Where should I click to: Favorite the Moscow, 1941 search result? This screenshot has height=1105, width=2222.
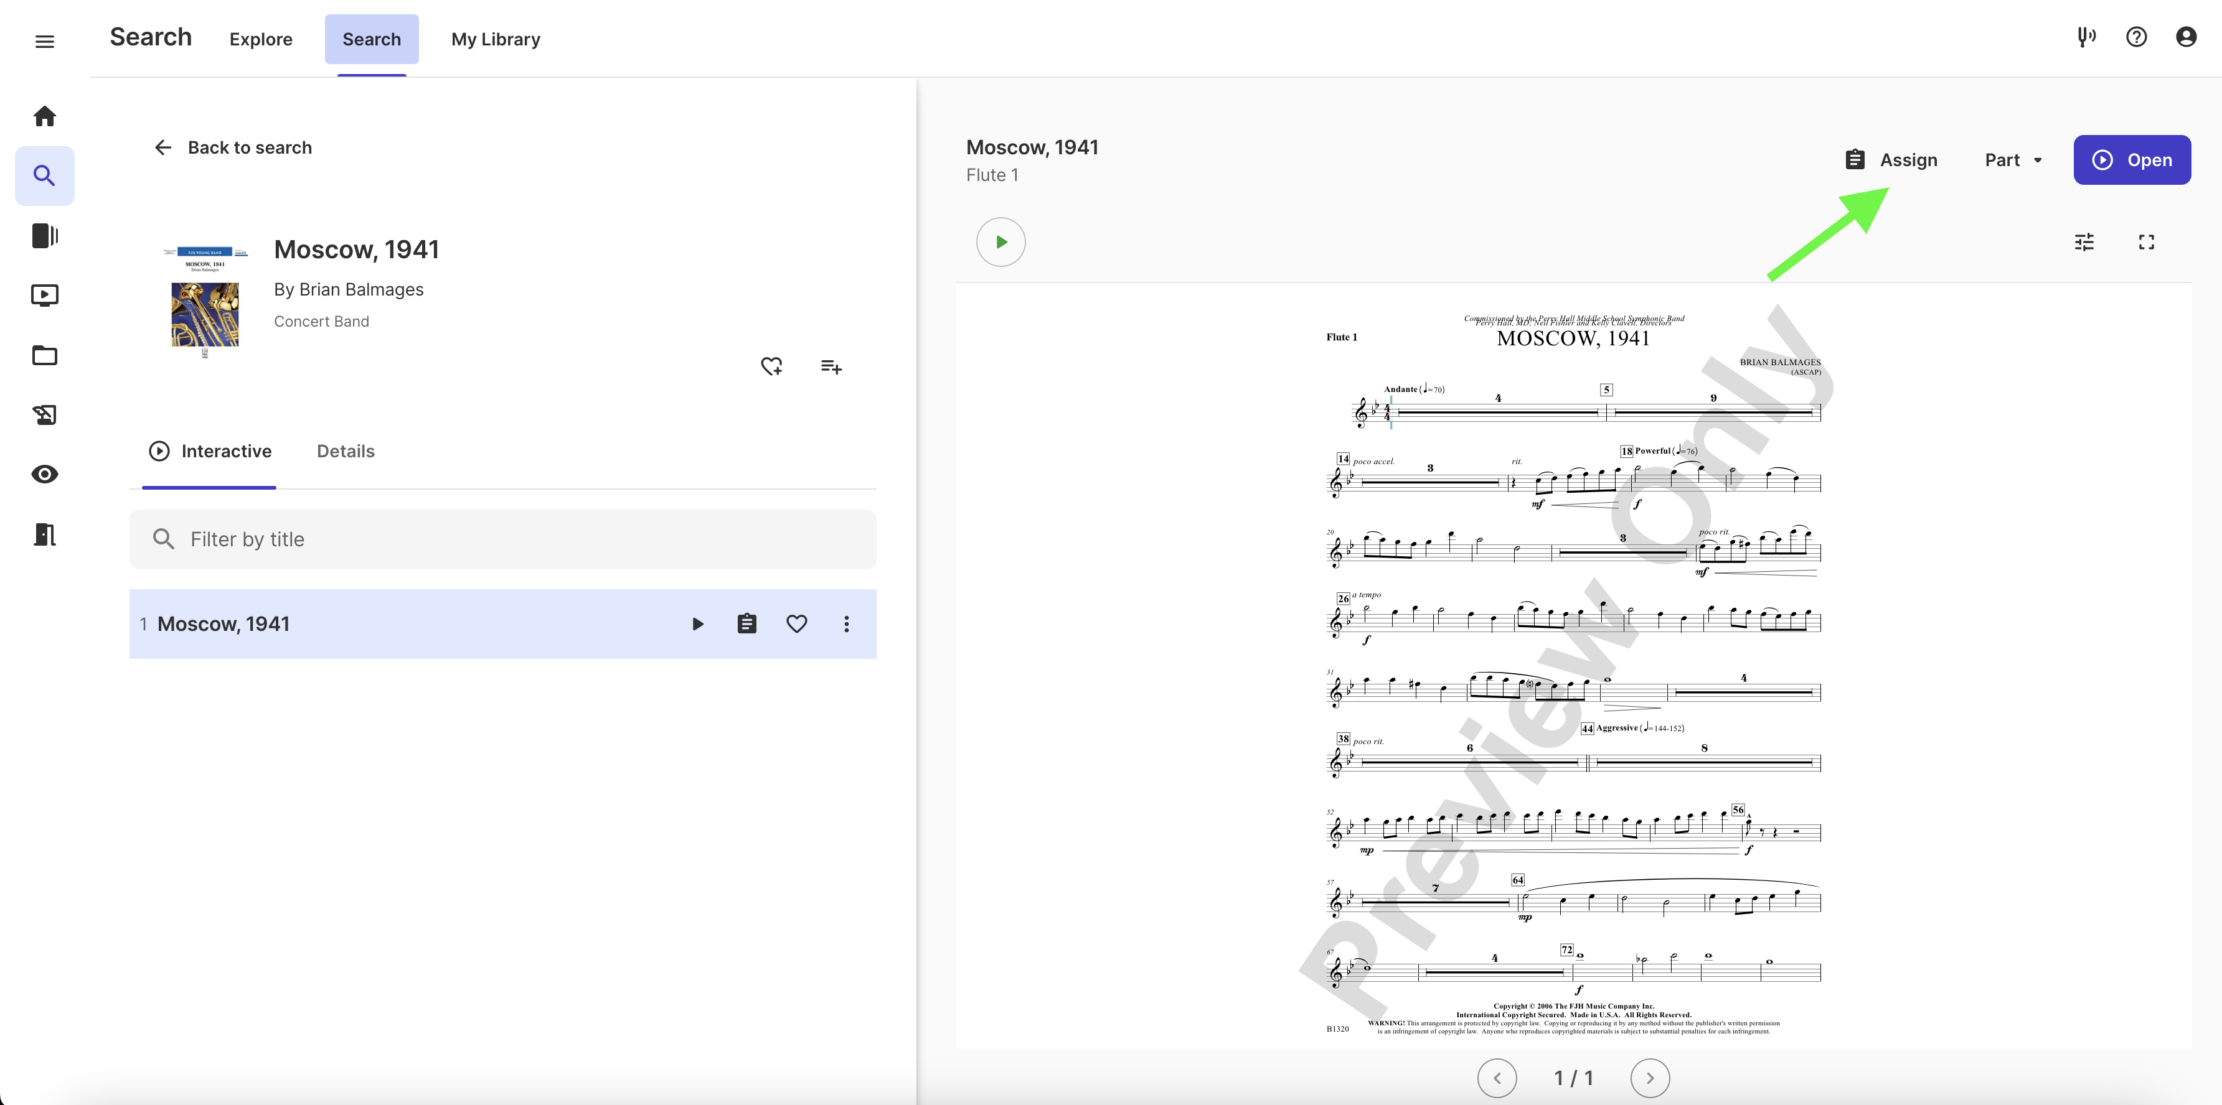point(796,623)
